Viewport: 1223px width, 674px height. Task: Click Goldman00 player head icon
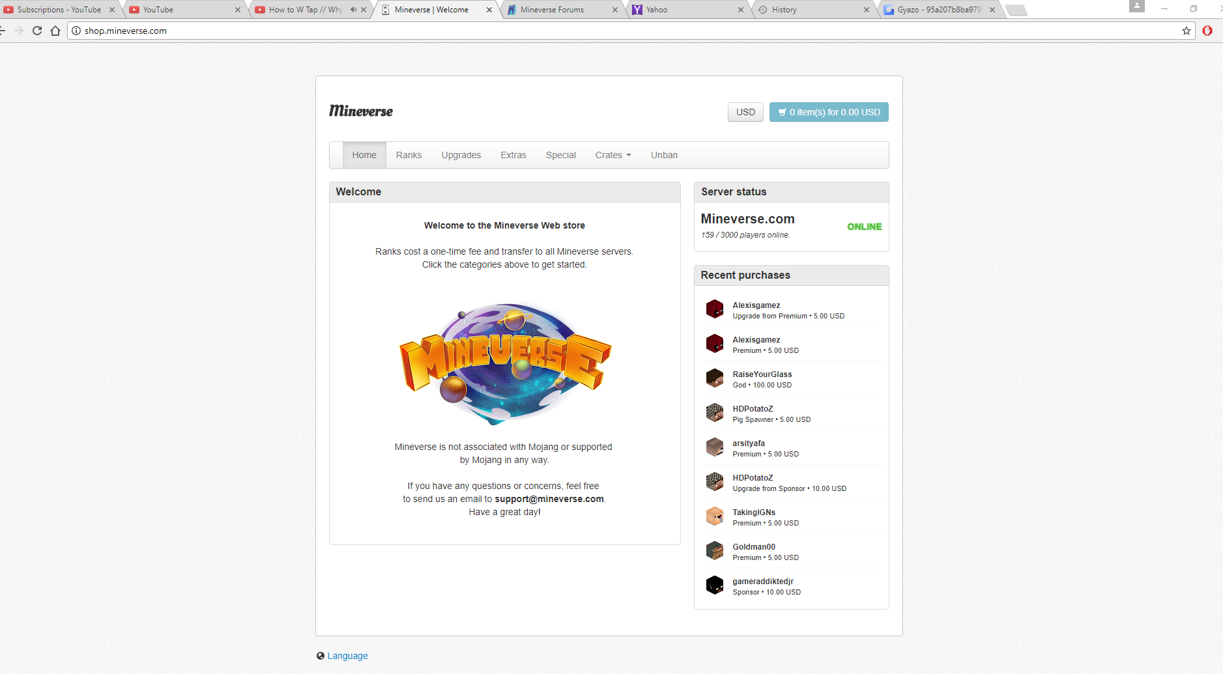coord(715,551)
